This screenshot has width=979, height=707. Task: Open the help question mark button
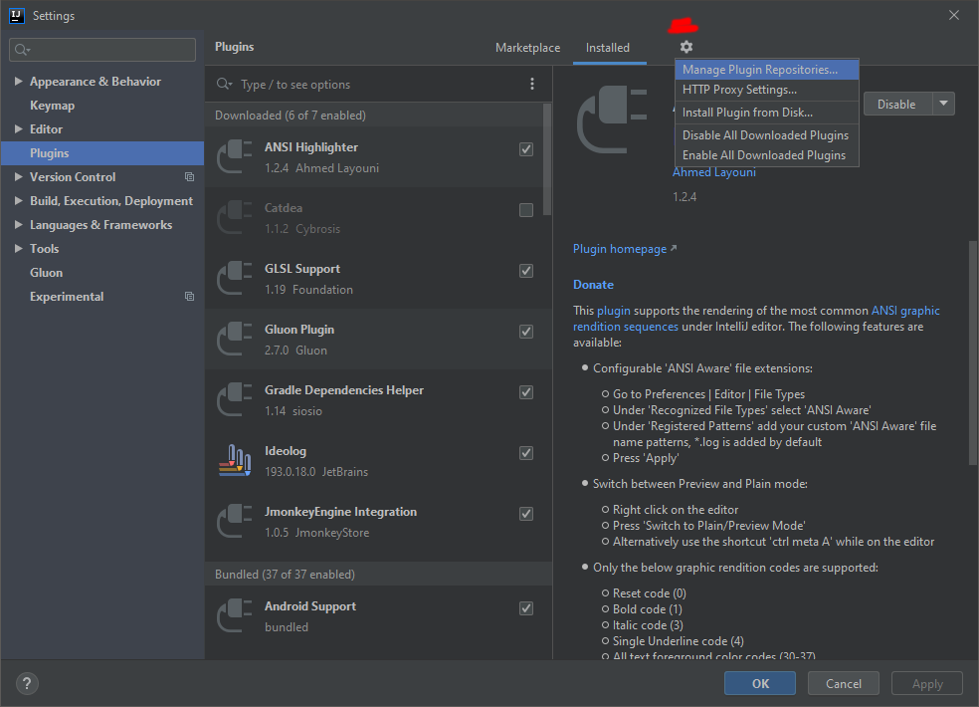[x=27, y=683]
